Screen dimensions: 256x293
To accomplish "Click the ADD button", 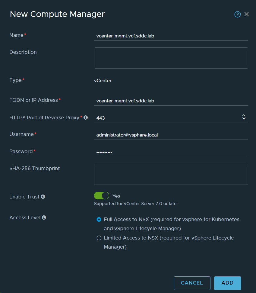I will 227,283.
